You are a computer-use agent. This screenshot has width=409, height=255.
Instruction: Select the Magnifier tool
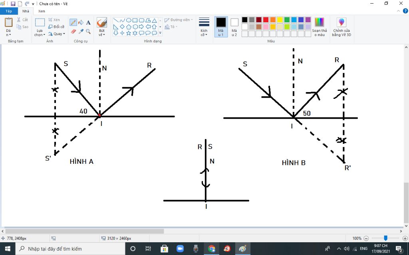click(x=88, y=31)
